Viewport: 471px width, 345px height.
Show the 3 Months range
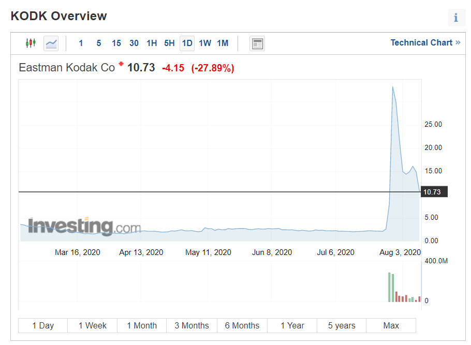click(x=192, y=325)
